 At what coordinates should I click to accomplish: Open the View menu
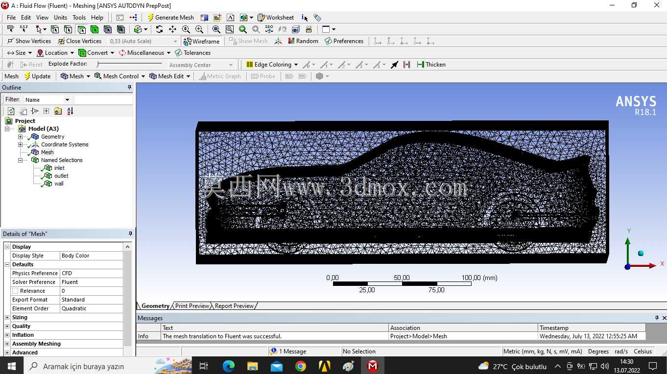click(42, 17)
